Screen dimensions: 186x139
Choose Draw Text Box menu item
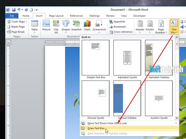129,128
